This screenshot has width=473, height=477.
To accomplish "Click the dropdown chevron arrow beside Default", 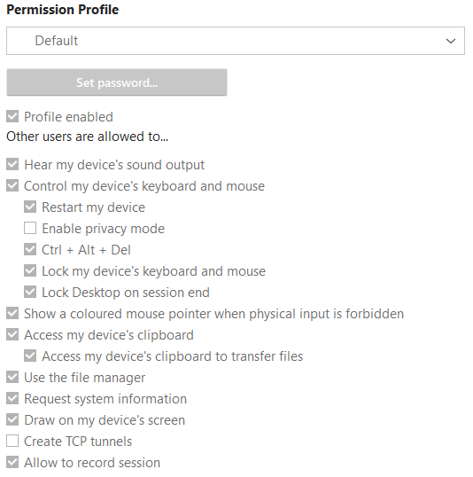I will click(x=451, y=41).
